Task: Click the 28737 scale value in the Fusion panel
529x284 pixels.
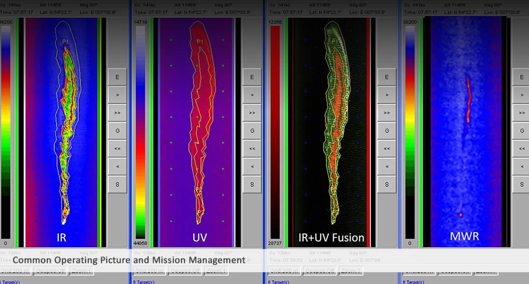Action: [275, 243]
